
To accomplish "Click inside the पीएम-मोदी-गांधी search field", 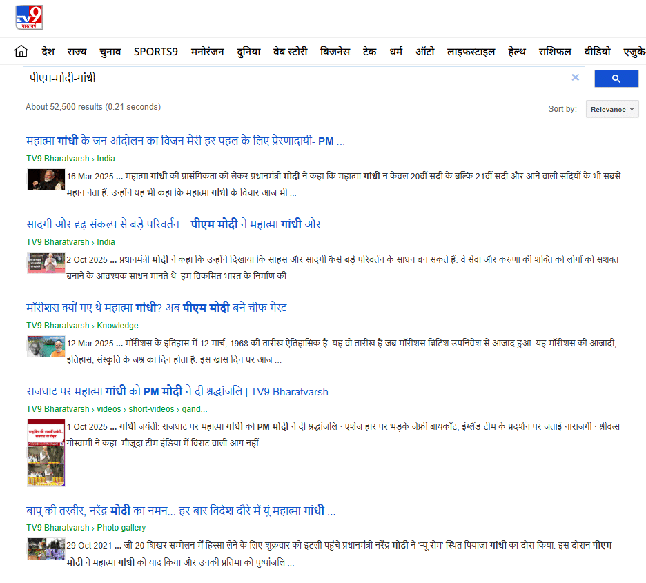I will click(x=297, y=78).
